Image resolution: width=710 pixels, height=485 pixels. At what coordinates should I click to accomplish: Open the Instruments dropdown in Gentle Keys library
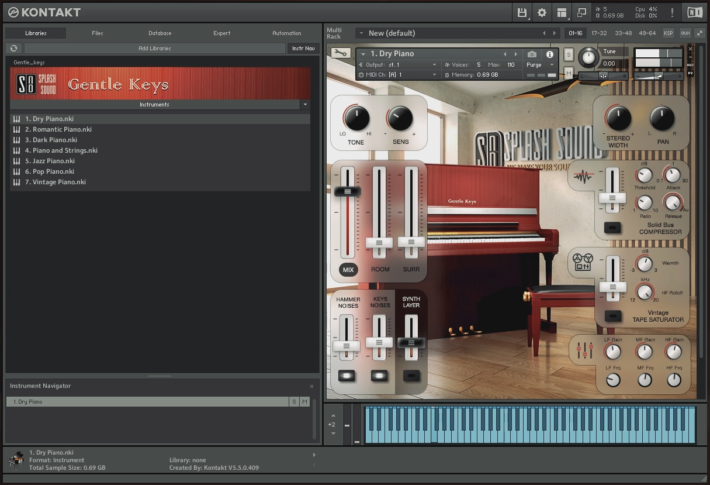[305, 104]
